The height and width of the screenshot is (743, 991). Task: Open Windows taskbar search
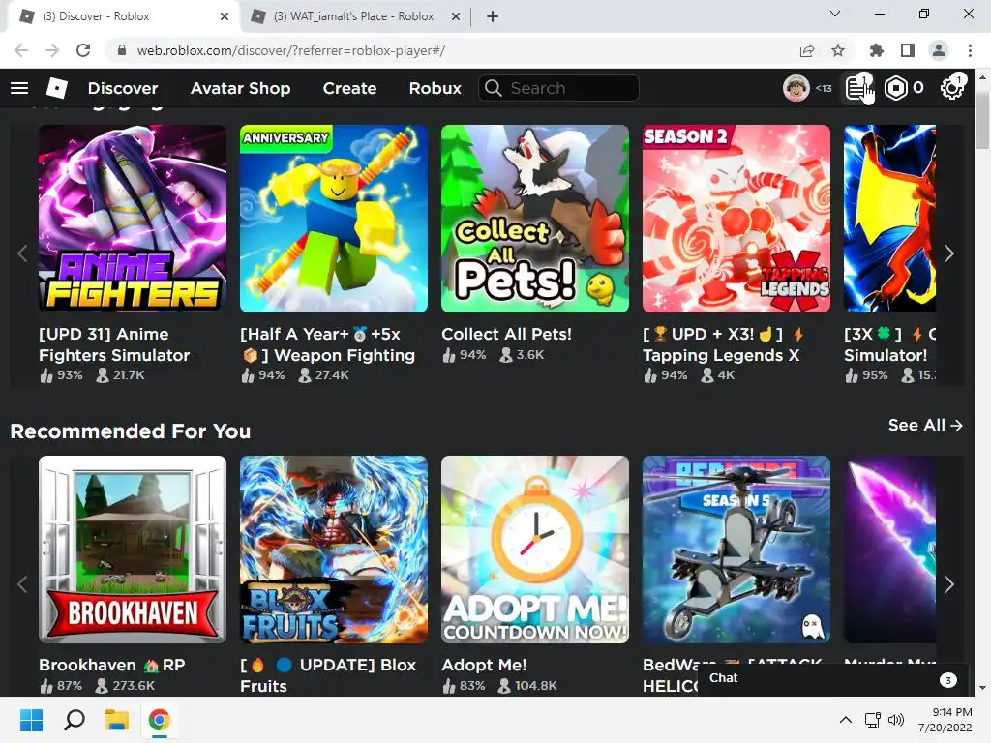(x=75, y=720)
